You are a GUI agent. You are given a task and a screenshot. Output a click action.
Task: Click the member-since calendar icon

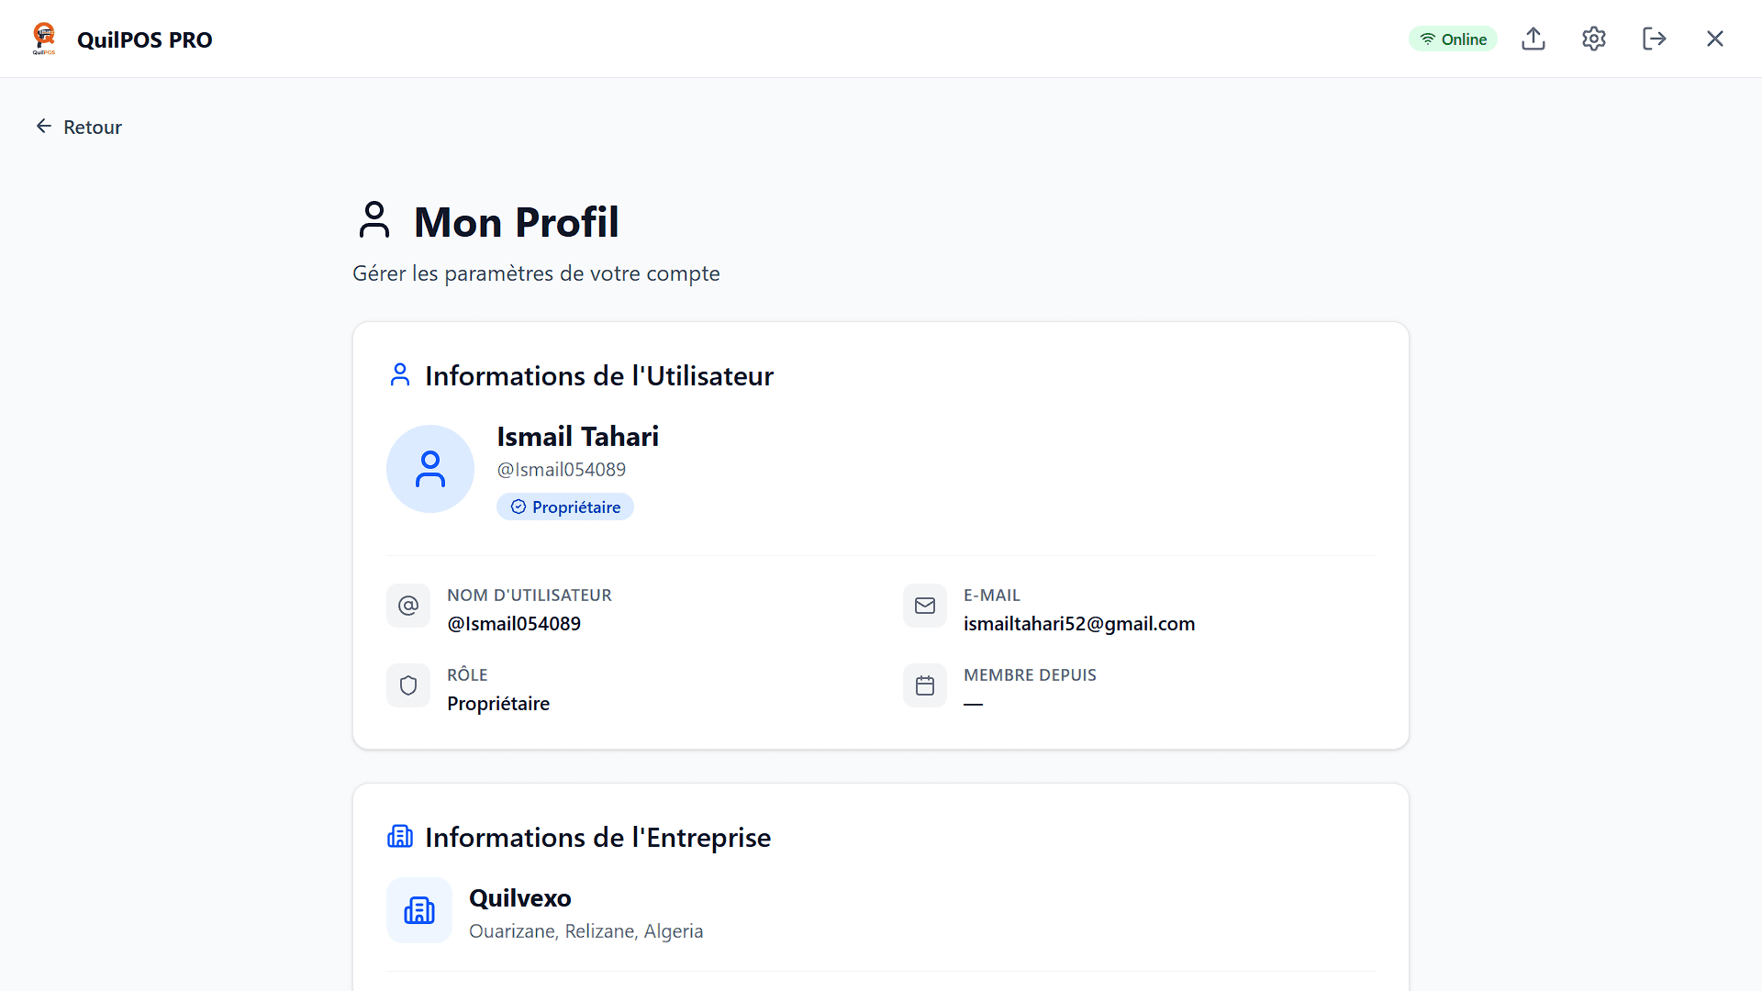tap(925, 685)
